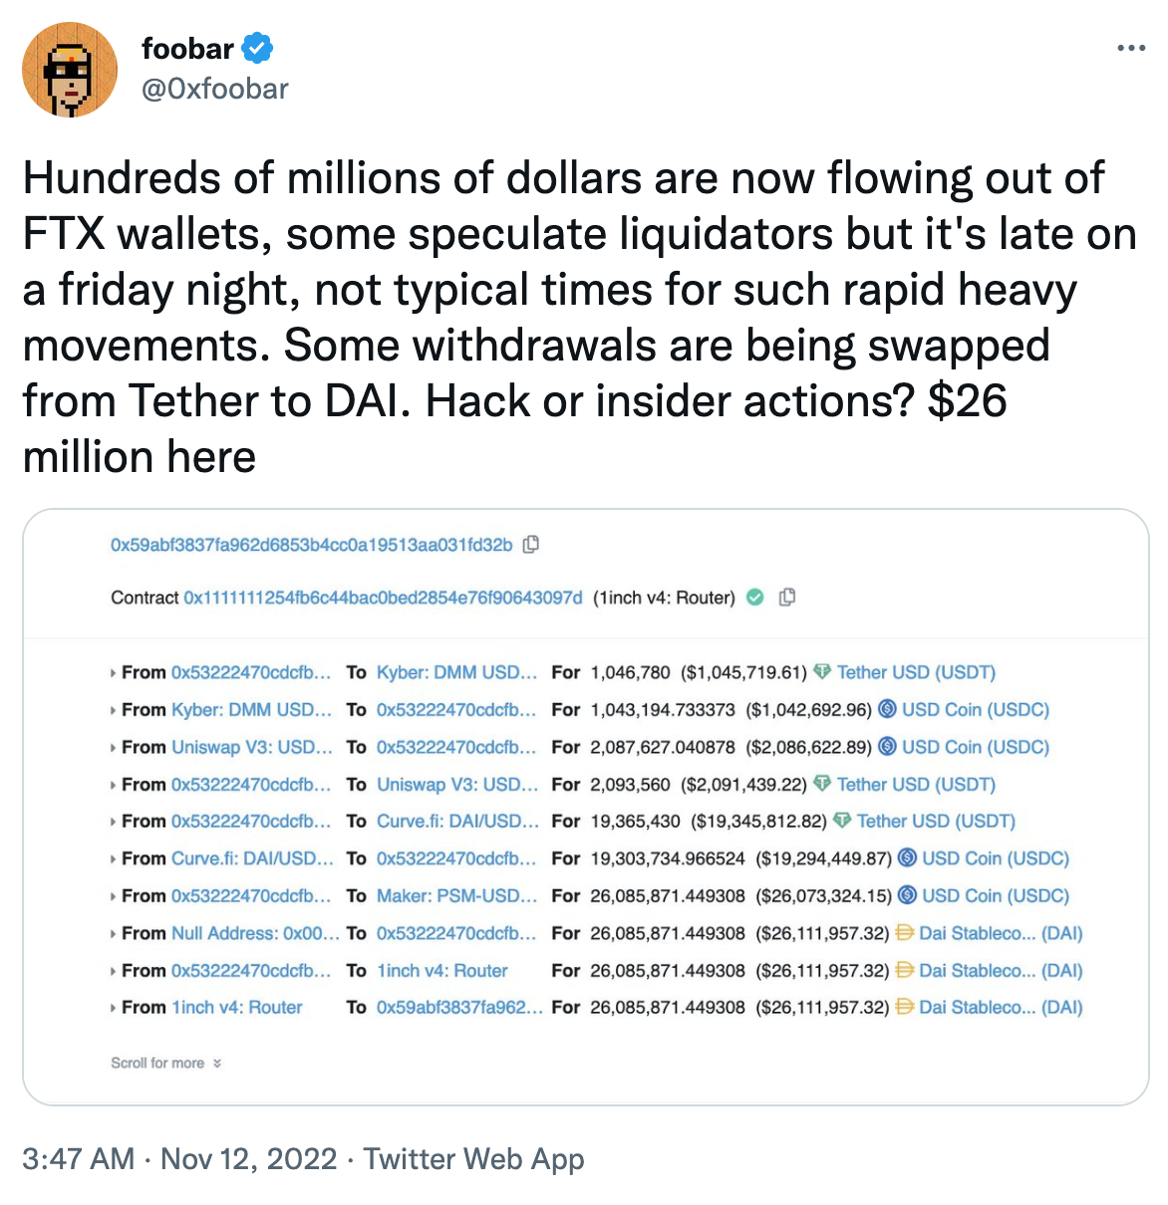
Task: Copy the 0x59abf3837fa962d... wallet address icon
Action: 531,544
